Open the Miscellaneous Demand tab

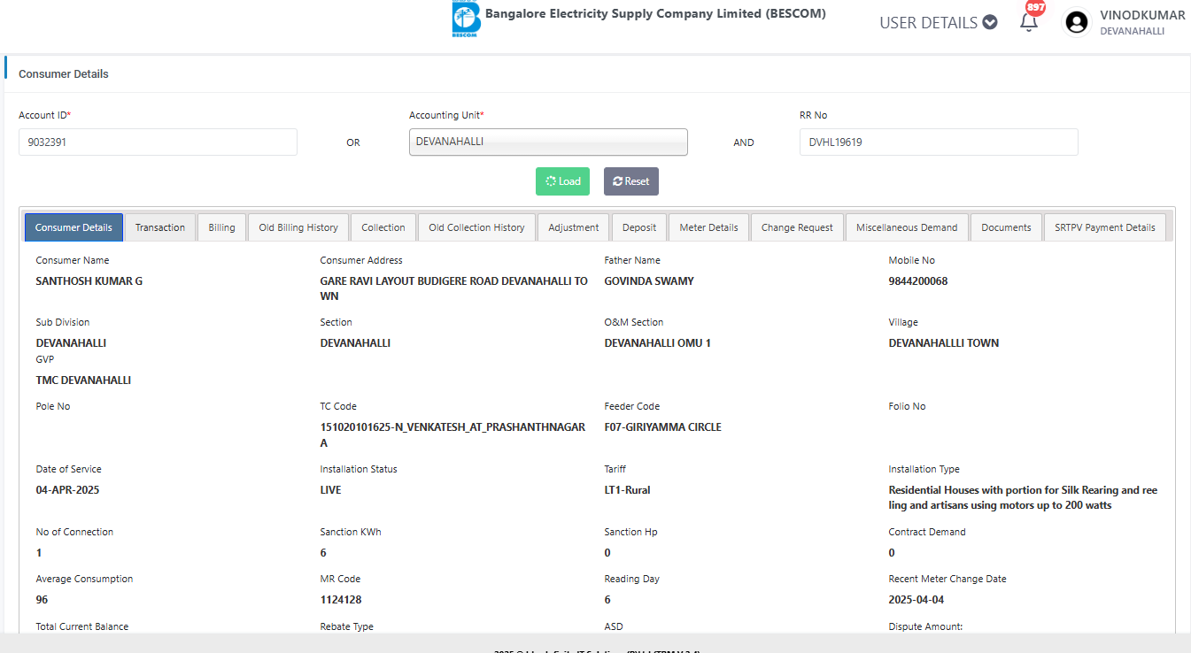click(907, 227)
